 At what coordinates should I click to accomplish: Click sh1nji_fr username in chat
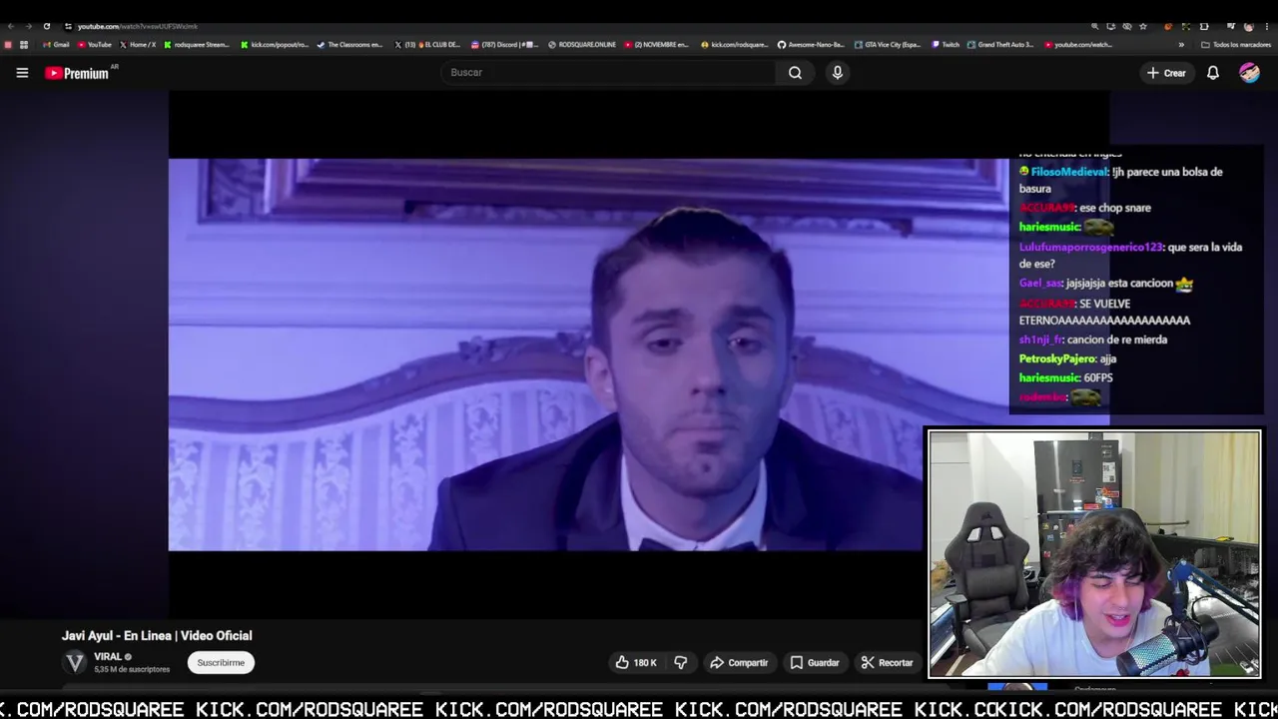[1041, 340]
